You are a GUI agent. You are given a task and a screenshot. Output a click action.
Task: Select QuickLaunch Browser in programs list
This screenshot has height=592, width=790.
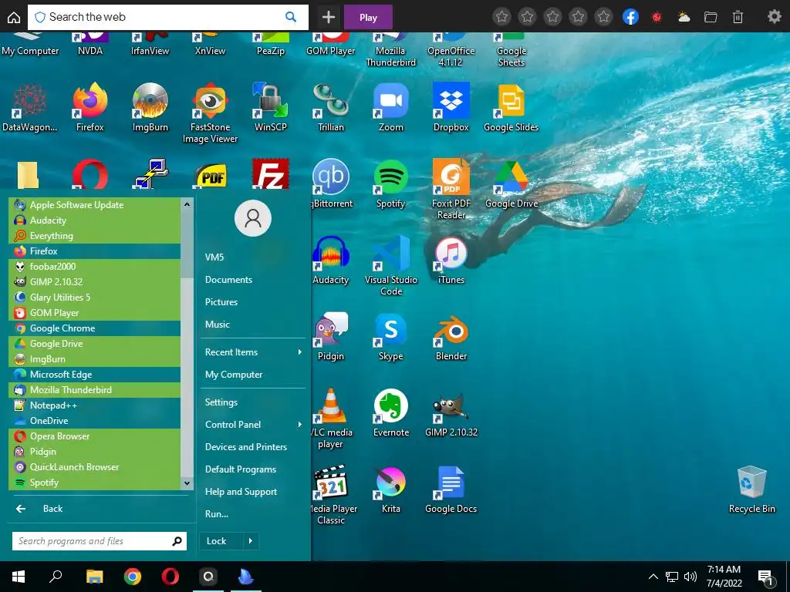(x=95, y=467)
